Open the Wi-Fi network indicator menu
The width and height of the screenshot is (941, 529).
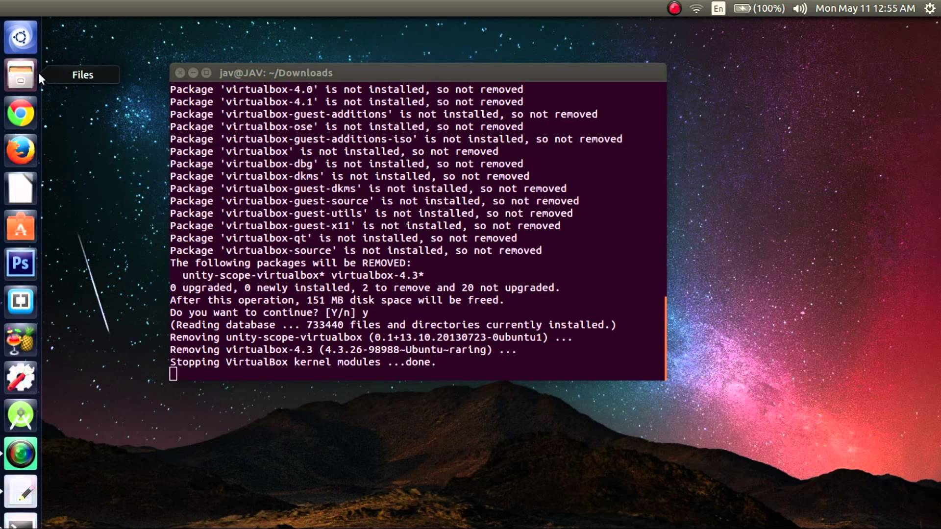tap(696, 8)
